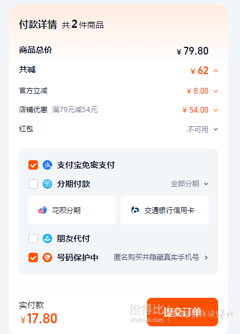Collapse the 共减 ¥62 discount breakdown
The width and height of the screenshot is (240, 334).
(216, 71)
